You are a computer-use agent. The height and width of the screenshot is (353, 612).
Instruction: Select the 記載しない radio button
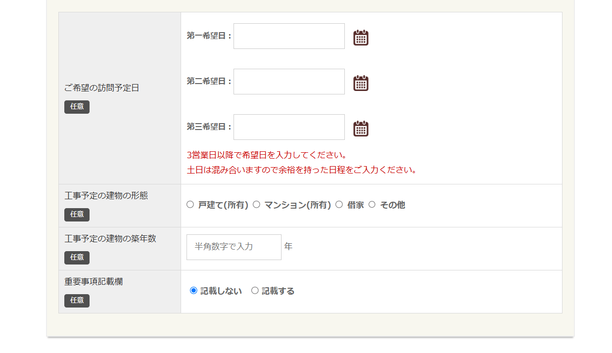click(x=193, y=291)
